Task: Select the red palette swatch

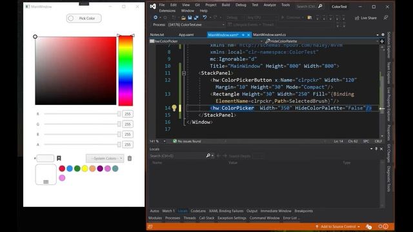Action: tap(62, 168)
